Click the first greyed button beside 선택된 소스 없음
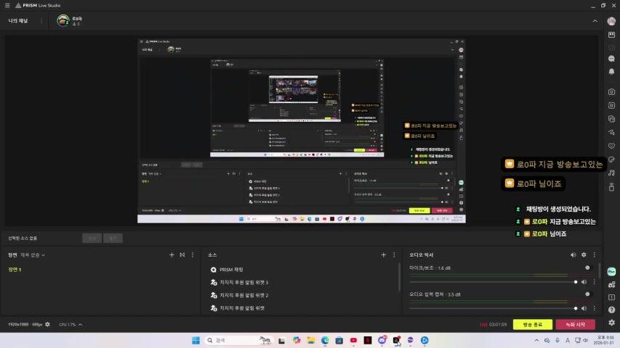620x348 pixels. (x=92, y=238)
